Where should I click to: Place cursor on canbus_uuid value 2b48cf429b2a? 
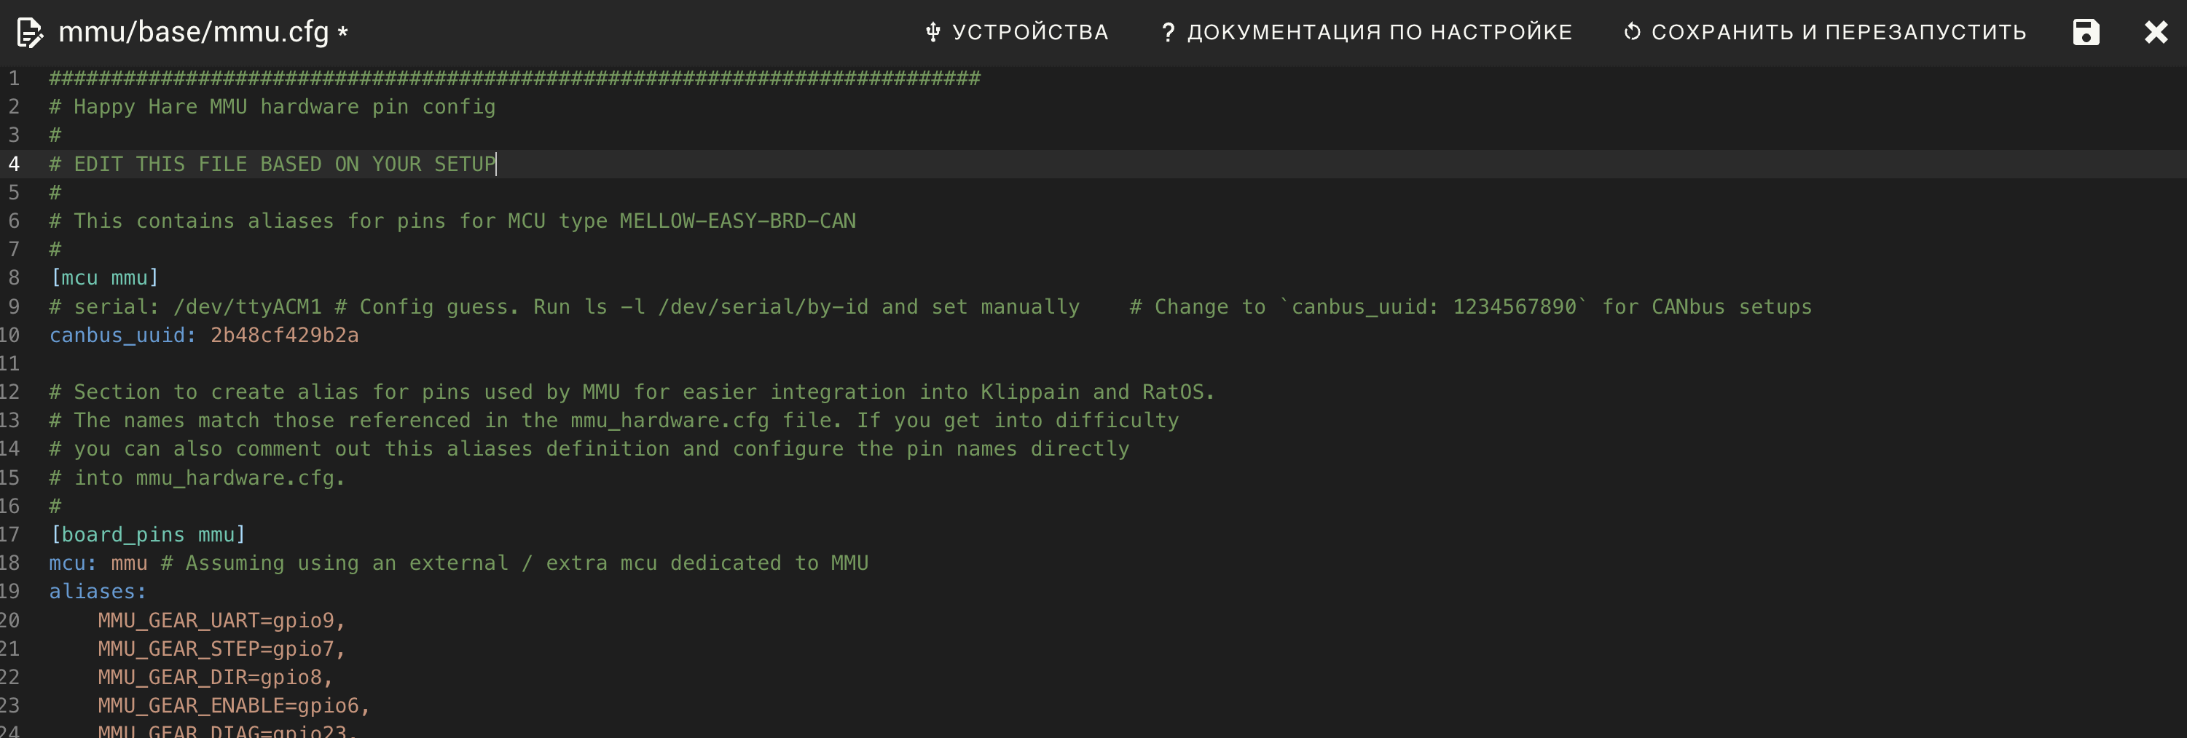pos(284,335)
